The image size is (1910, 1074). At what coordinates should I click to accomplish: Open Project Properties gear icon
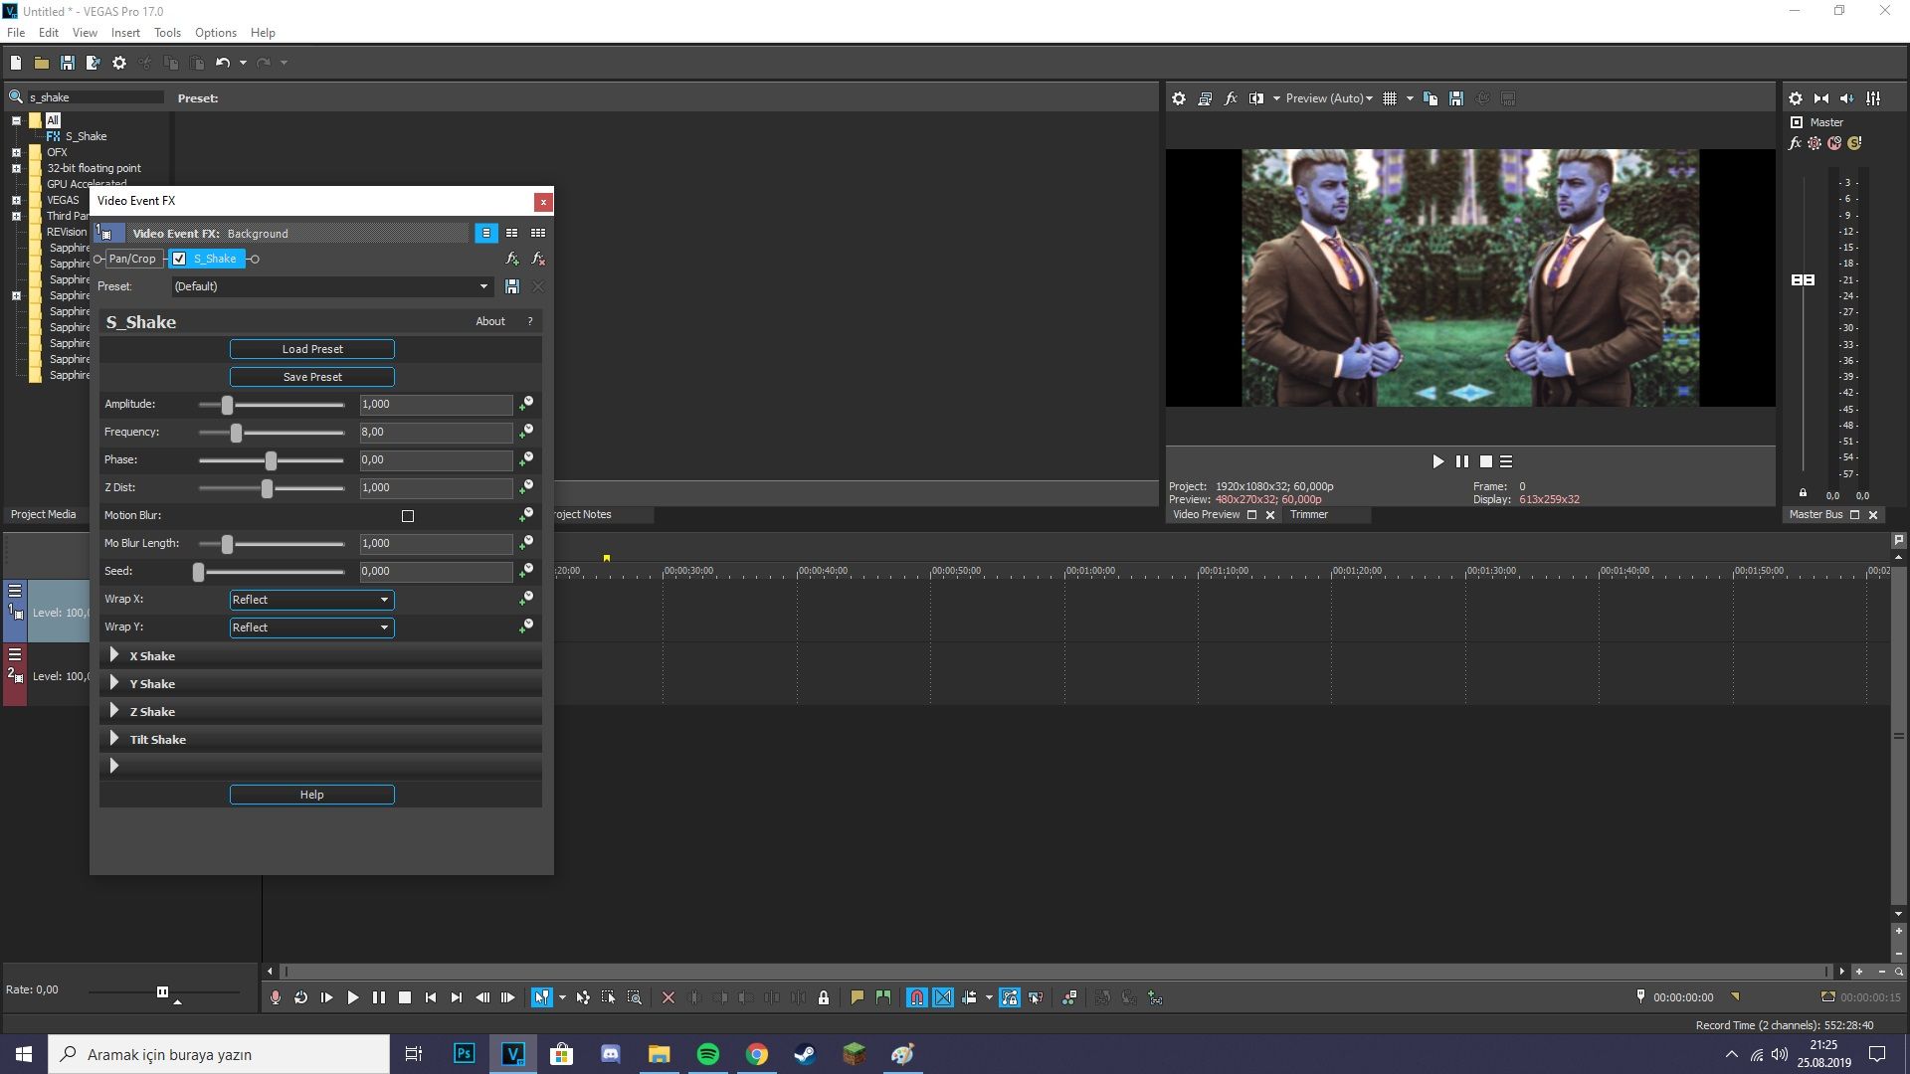(119, 63)
